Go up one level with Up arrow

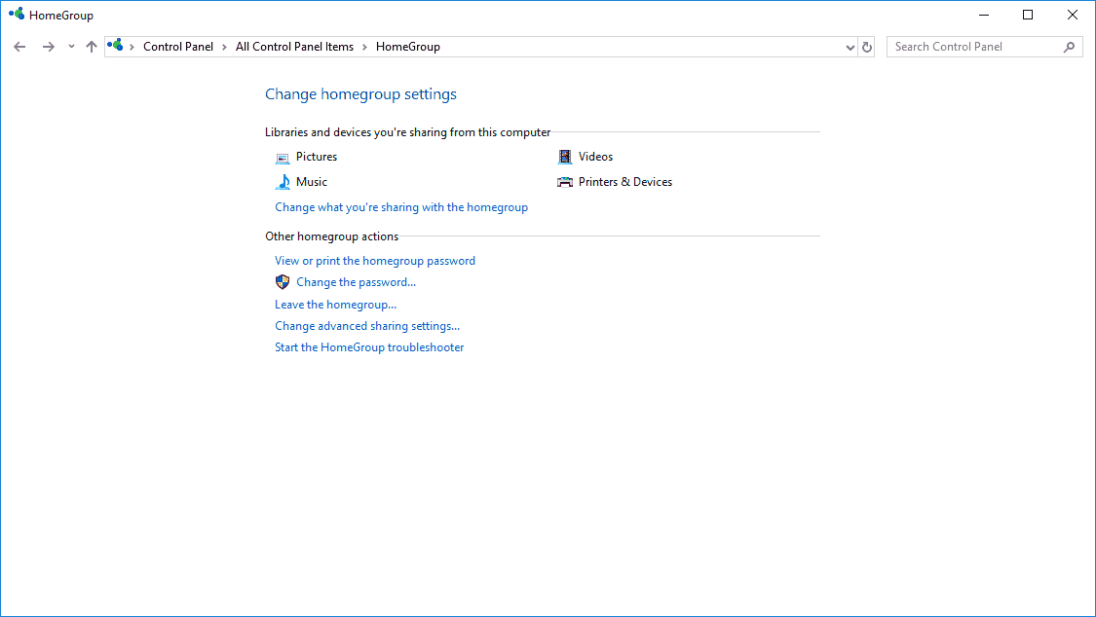click(92, 47)
